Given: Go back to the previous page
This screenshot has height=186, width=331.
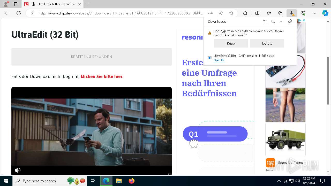Looking at the screenshot, I should (x=7, y=13).
